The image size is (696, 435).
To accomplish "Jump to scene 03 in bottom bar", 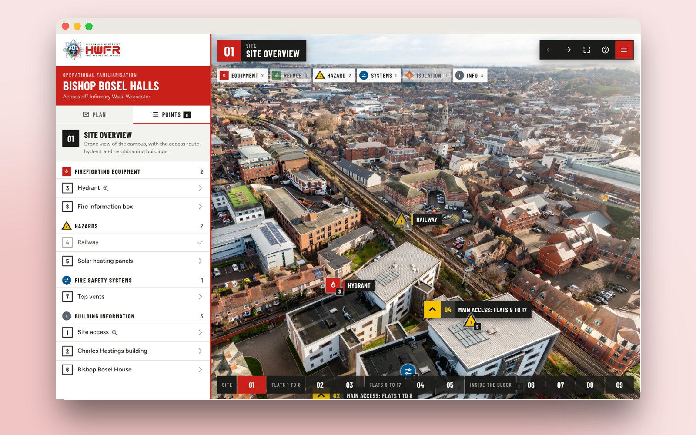I will [x=349, y=385].
